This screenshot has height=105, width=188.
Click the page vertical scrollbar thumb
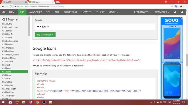[x=187, y=60]
